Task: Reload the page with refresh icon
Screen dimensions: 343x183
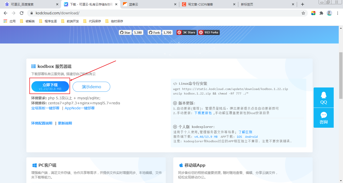Action: (x=22, y=13)
